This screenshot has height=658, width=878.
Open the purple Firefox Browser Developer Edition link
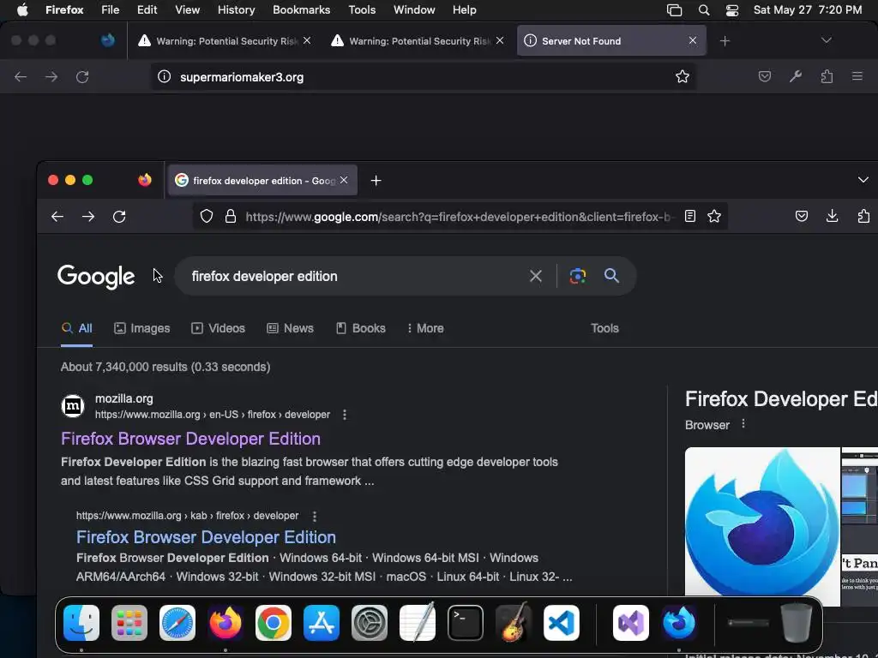191,439
